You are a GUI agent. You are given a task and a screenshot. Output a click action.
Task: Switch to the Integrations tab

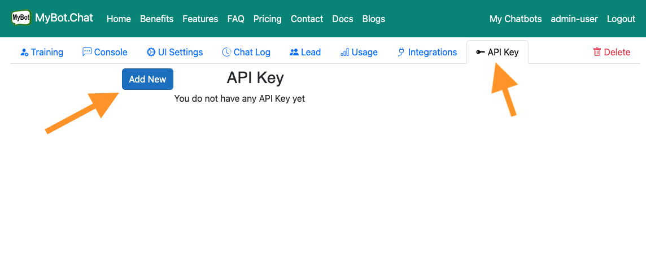tap(427, 53)
